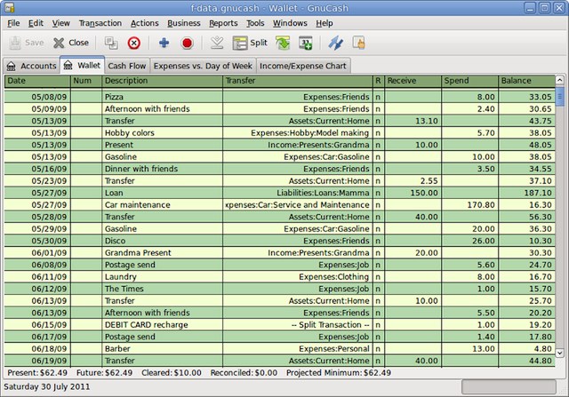569x397 pixels.
Task: Toggle reconcile flag on Hobby colors row
Action: [x=378, y=132]
